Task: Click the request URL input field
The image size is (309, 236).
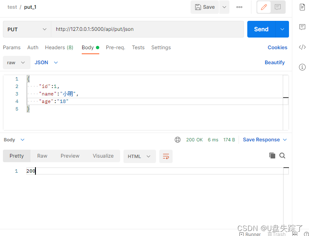Action: (x=147, y=29)
